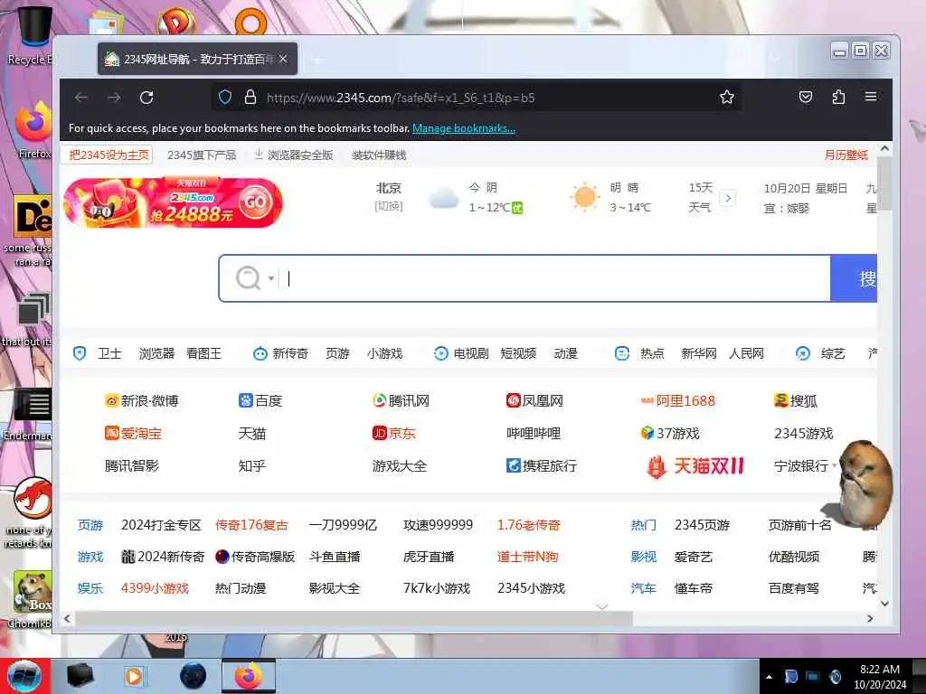Click the blue 搜 search button
This screenshot has width=926, height=694.
pos(854,278)
